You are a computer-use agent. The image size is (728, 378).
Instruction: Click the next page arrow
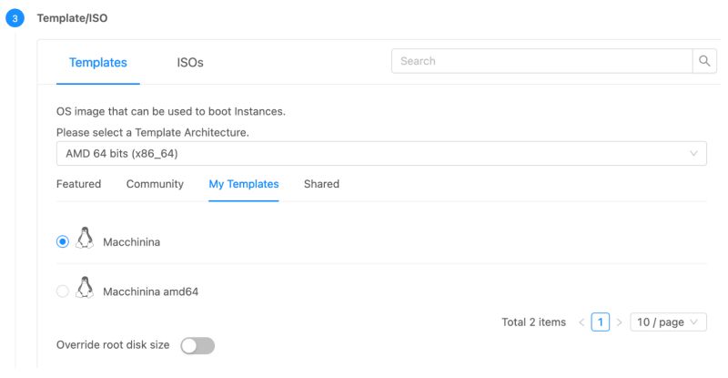coord(619,322)
